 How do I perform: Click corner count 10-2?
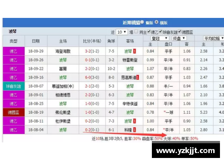tap(112, 69)
